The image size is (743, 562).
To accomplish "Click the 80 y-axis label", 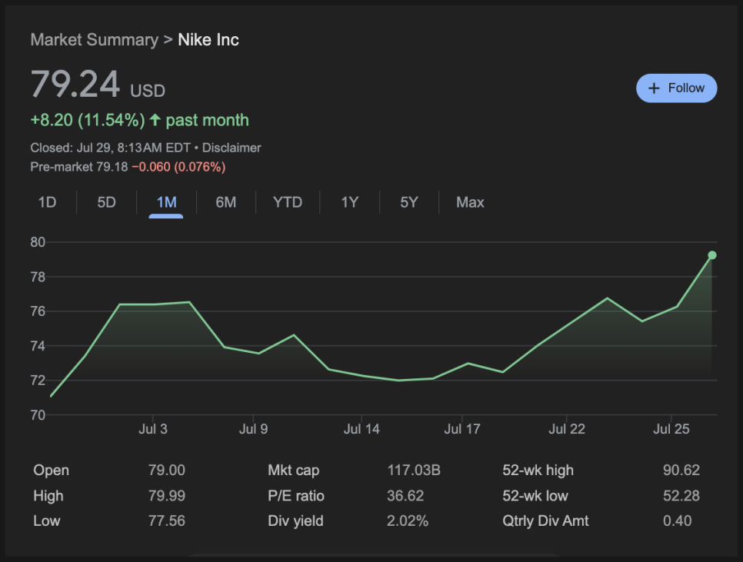I will (x=38, y=242).
